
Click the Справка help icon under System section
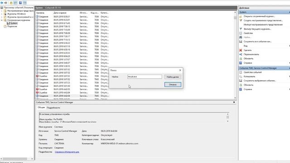(241, 63)
